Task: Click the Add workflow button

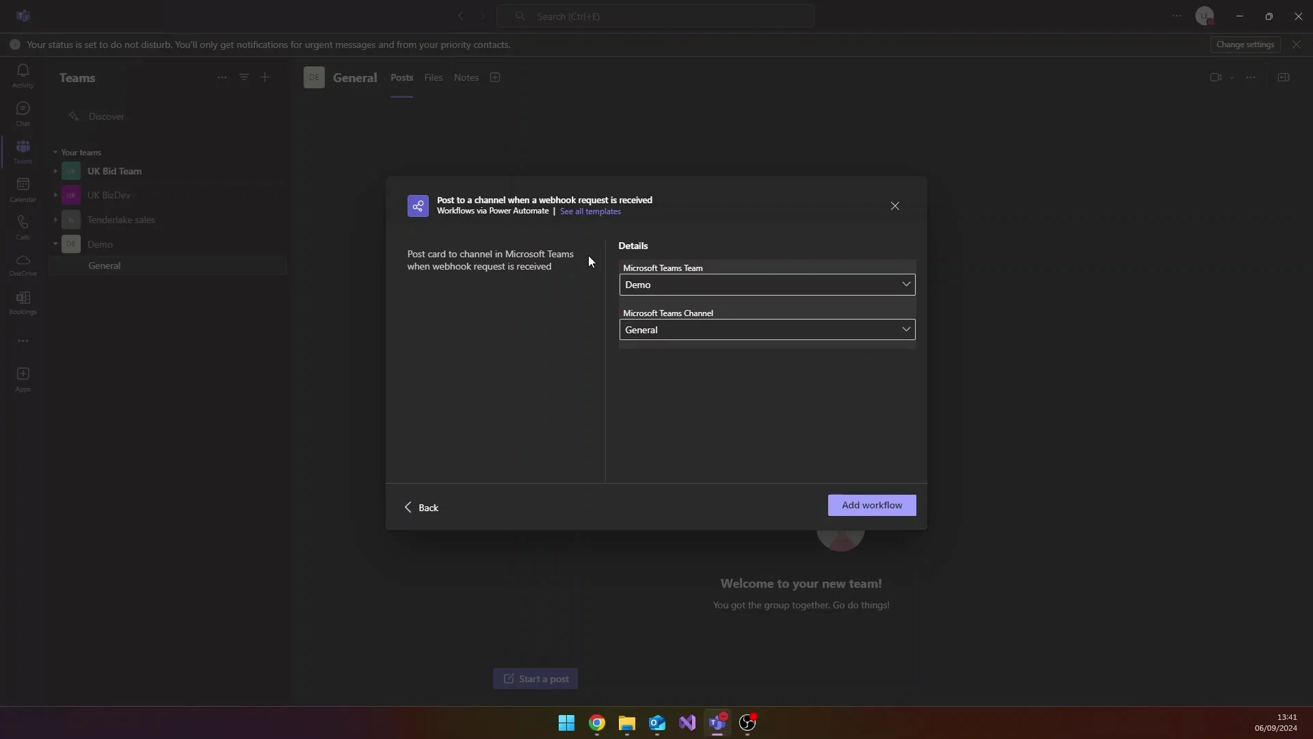Action: coord(871,505)
